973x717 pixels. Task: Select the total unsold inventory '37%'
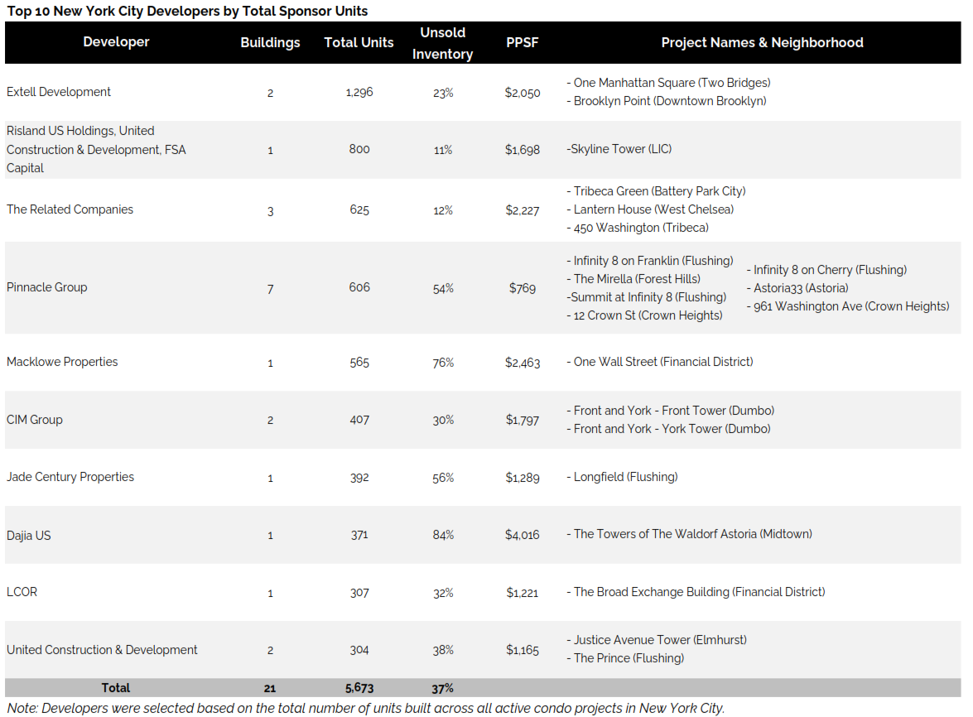(x=442, y=689)
